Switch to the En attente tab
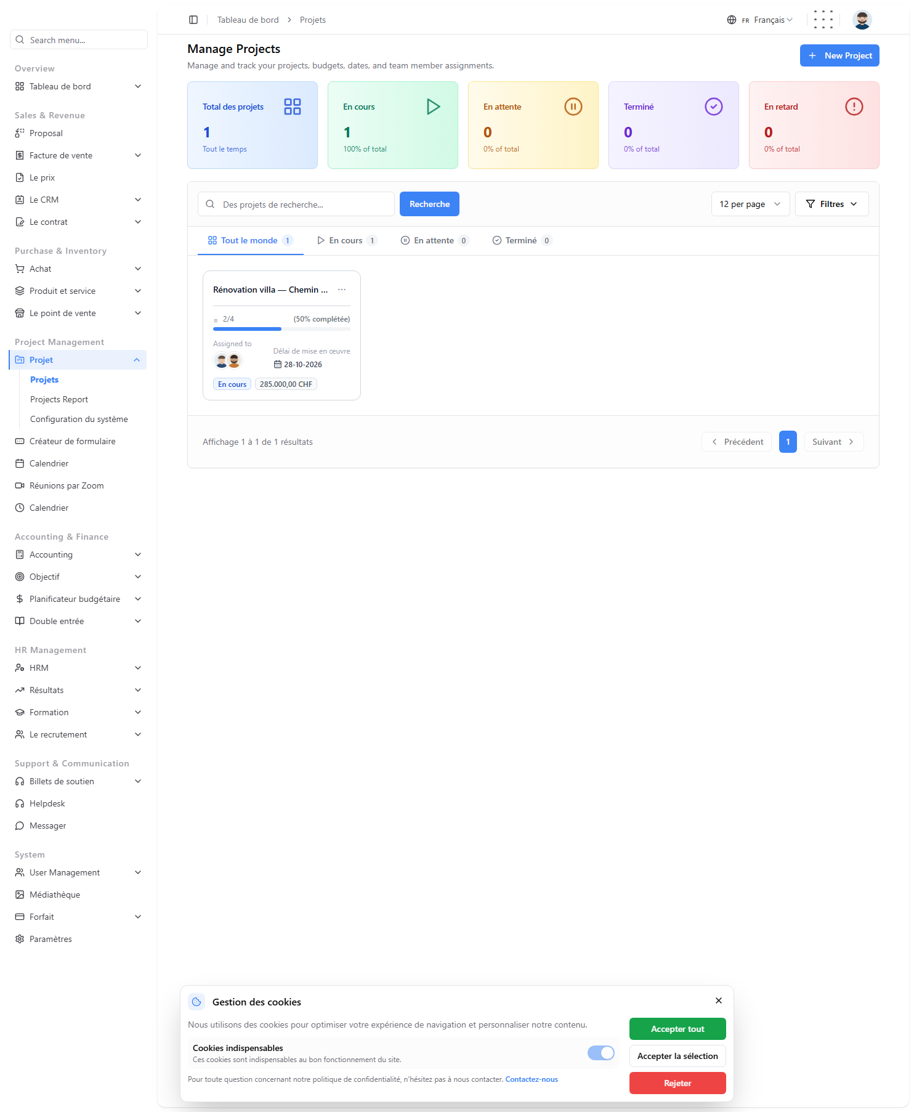914x1112 pixels. click(x=435, y=240)
